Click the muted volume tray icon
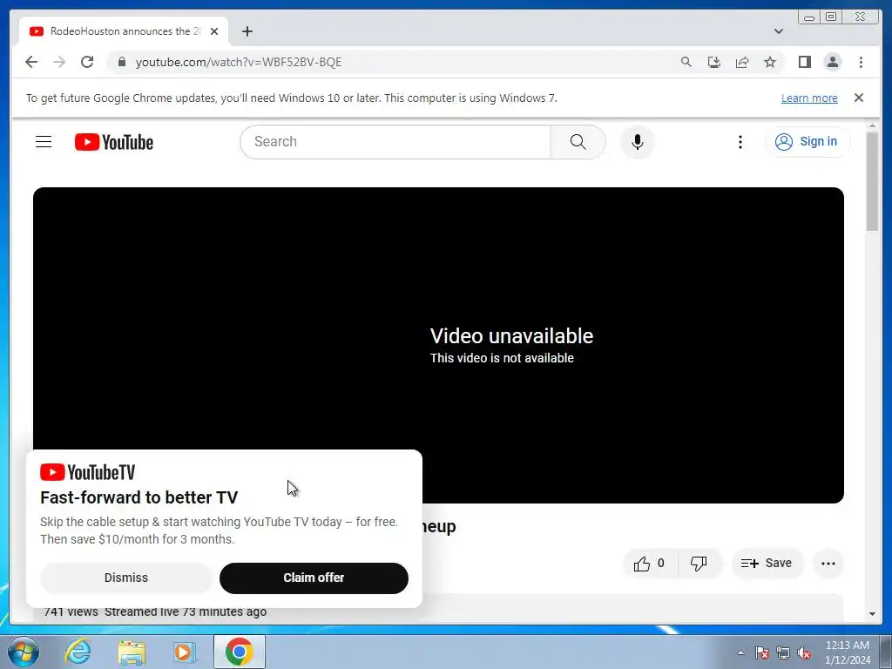The height and width of the screenshot is (669, 892). (804, 653)
